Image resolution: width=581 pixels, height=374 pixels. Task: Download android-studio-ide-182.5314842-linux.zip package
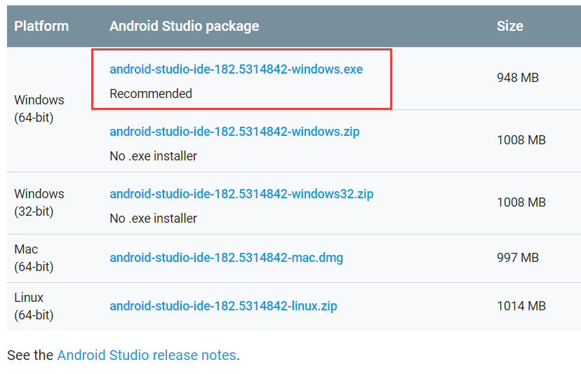pos(223,306)
